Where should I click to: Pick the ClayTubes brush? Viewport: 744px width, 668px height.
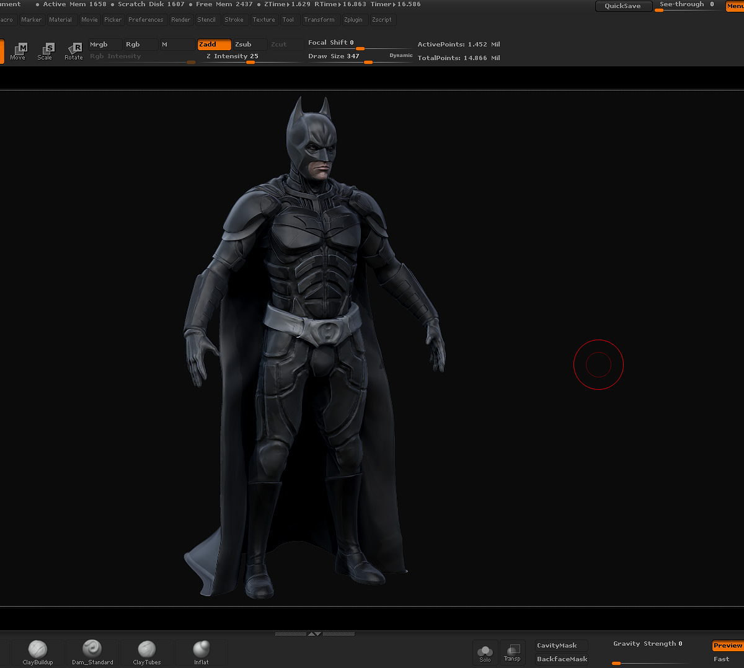[x=147, y=653]
